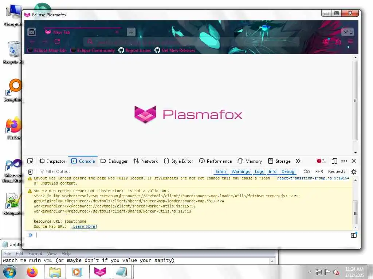Clear console output with trash icon

tap(30, 171)
